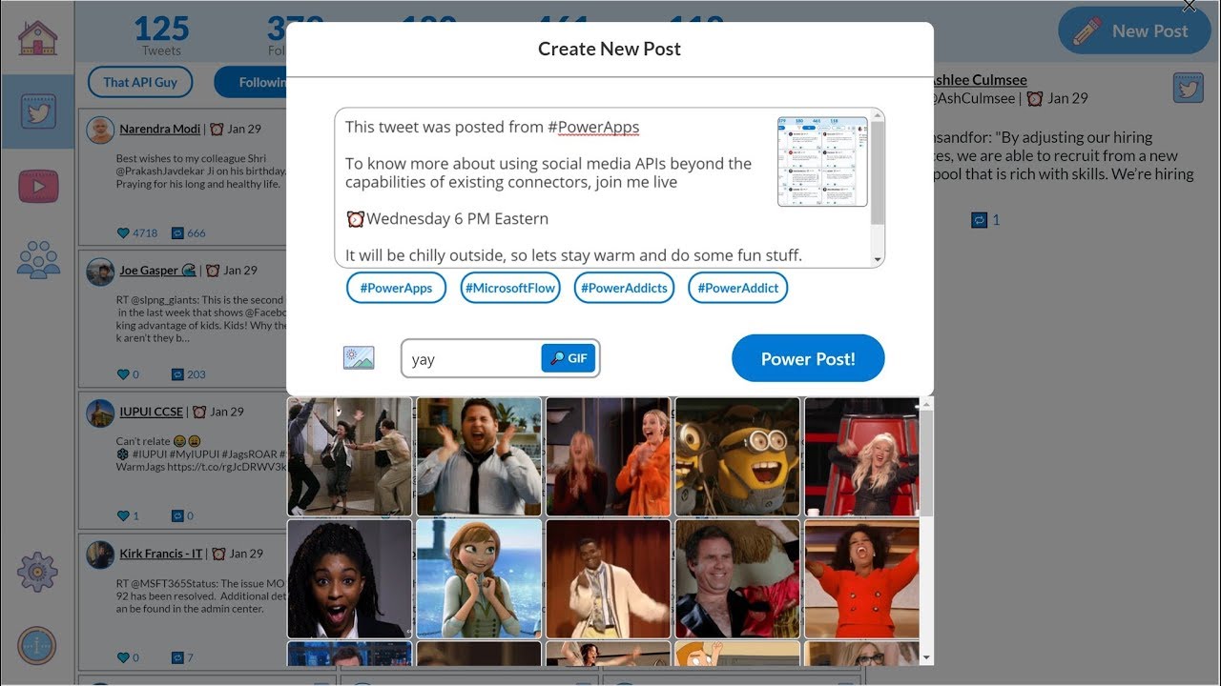Screen dimensions: 1221x686
Task: Select That API Guy tab
Action: coord(140,82)
